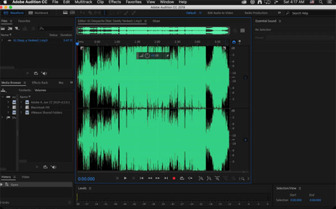Move playhead to previous marker

[x=142, y=178]
